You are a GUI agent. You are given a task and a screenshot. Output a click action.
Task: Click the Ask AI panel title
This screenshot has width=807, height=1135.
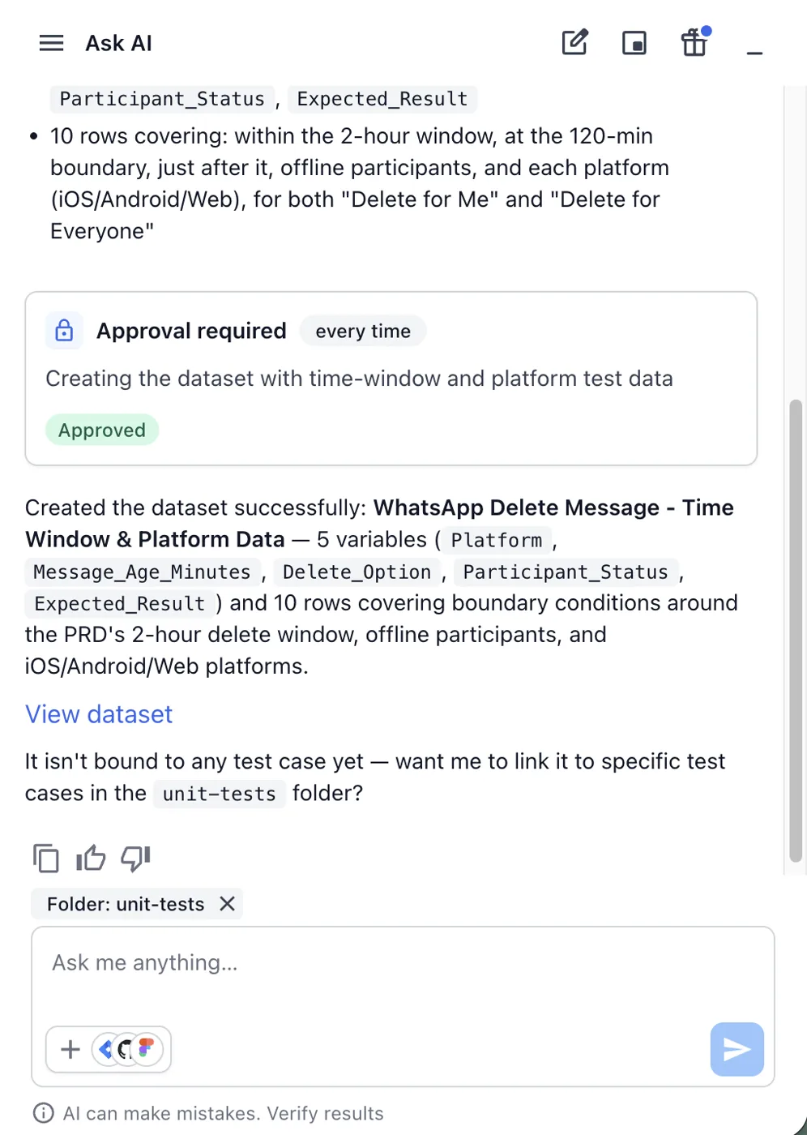(119, 43)
